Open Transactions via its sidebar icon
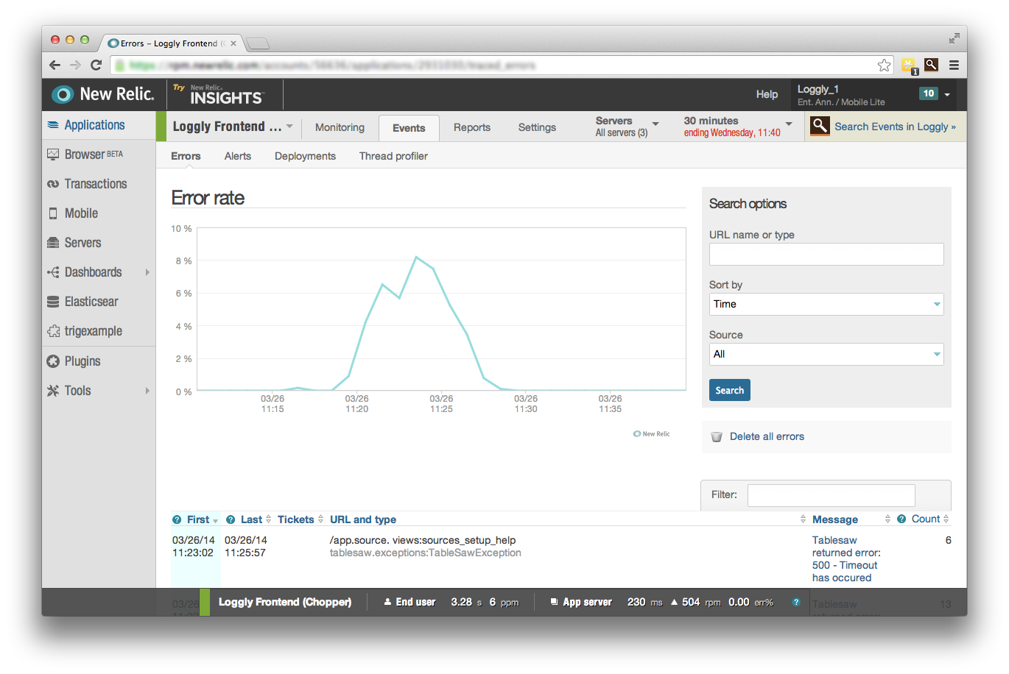 pyautogui.click(x=53, y=184)
